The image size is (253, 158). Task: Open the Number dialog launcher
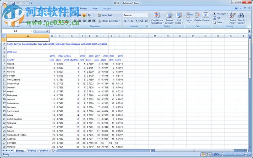click(x=147, y=26)
